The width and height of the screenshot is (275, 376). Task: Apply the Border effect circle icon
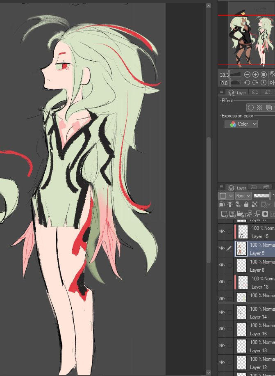click(250, 108)
